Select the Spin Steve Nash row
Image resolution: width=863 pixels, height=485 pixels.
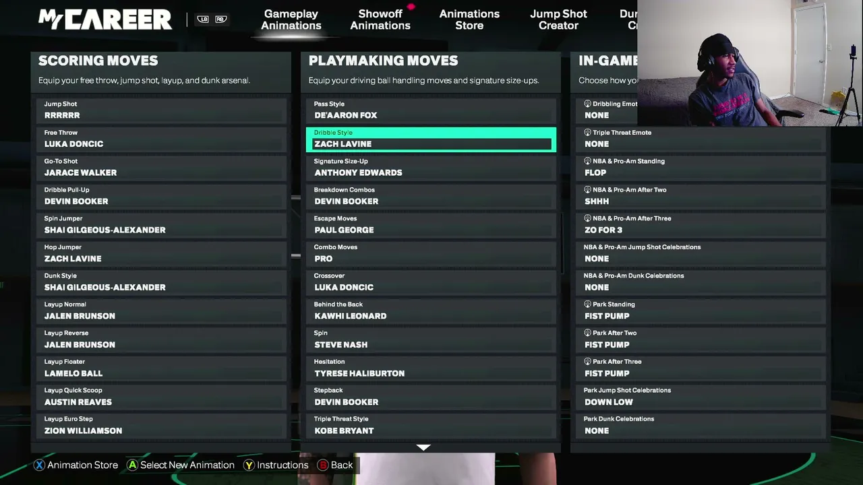(x=431, y=339)
